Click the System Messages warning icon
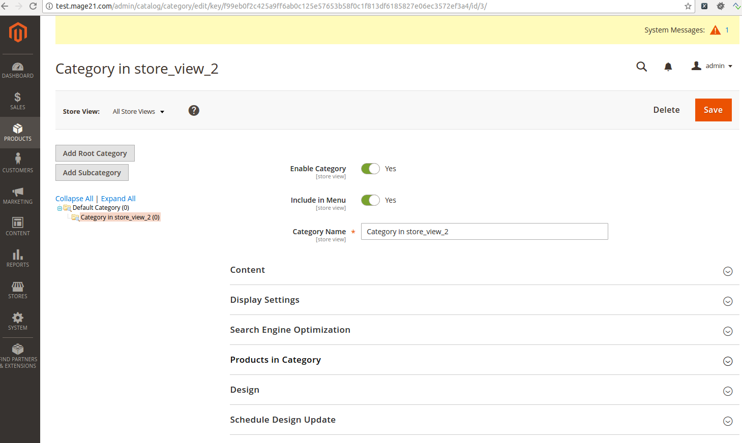The height and width of the screenshot is (443, 742). (x=715, y=29)
